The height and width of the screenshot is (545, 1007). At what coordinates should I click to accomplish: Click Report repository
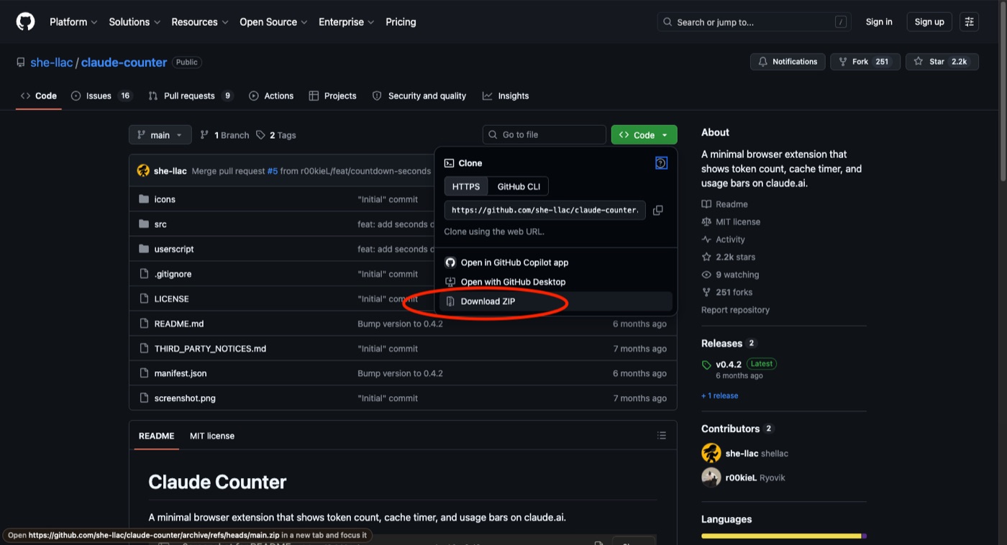tap(735, 310)
